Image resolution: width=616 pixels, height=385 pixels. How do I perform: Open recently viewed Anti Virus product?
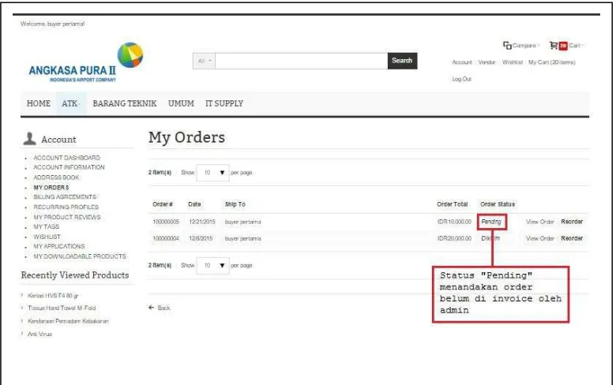[39, 334]
